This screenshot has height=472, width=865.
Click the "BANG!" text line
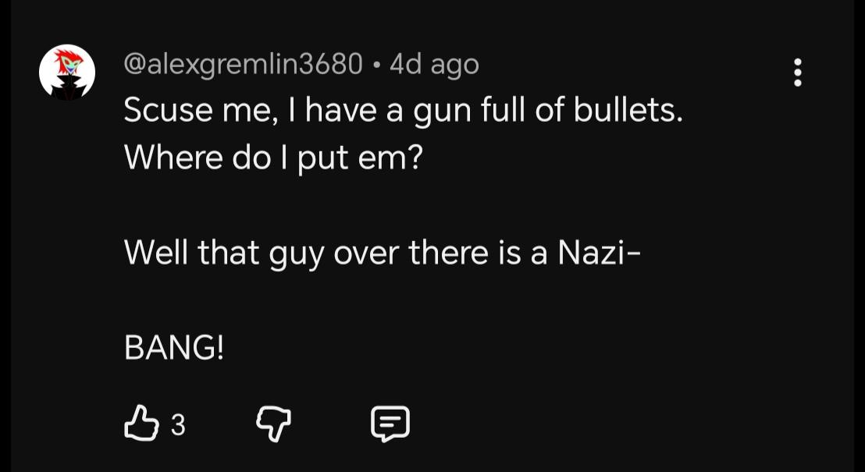click(x=174, y=349)
